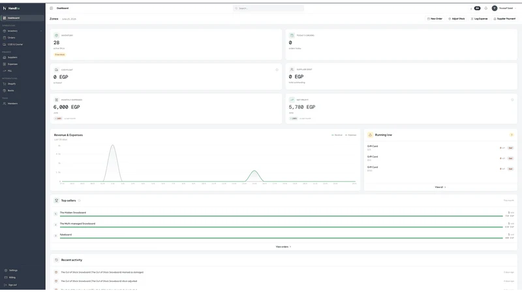Click the Recent activity clock icon
The width and height of the screenshot is (522, 293).
(x=56, y=260)
